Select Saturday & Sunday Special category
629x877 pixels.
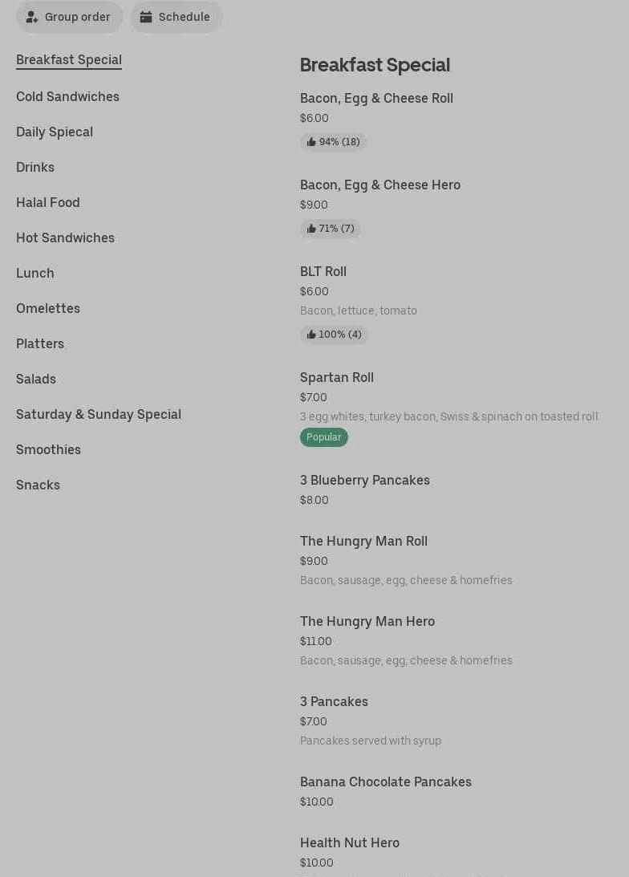(x=99, y=415)
